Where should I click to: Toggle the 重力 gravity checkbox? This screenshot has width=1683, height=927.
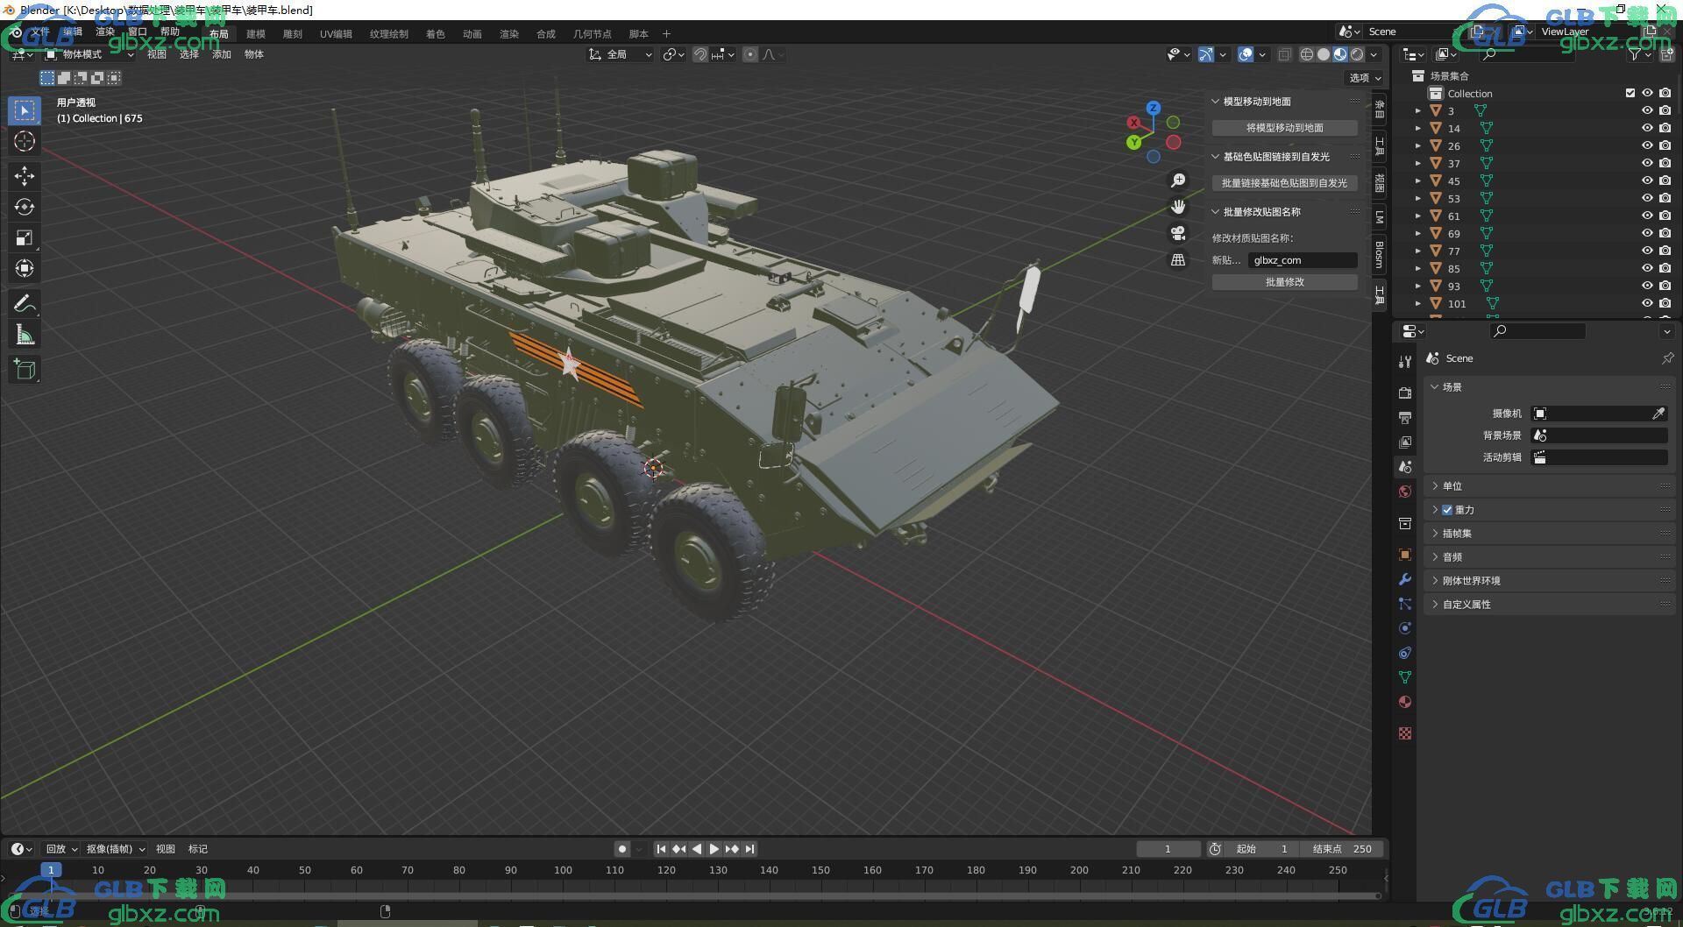coord(1447,510)
